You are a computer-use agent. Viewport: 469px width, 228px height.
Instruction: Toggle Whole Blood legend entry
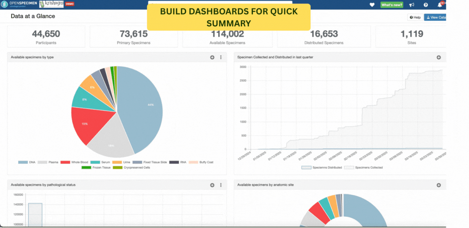point(74,162)
